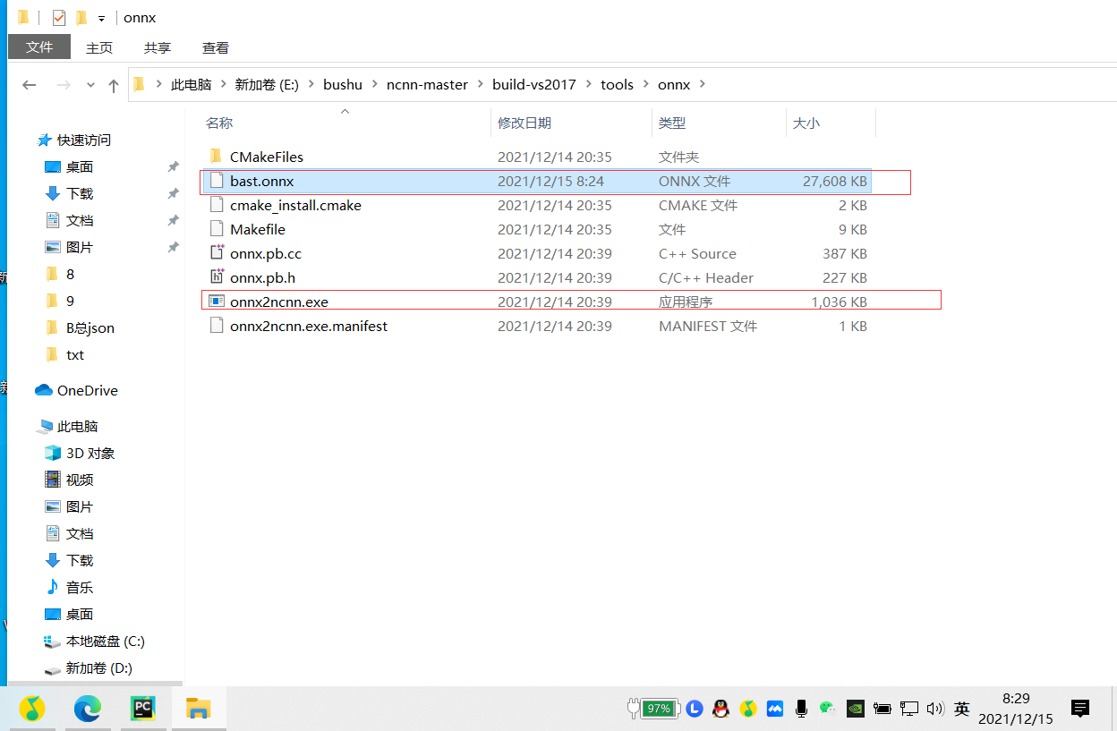
Task: Open QQ from the system tray
Action: click(721, 708)
